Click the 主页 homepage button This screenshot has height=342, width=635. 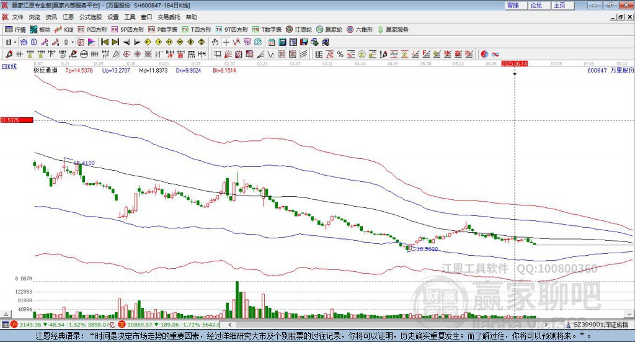(562, 5)
